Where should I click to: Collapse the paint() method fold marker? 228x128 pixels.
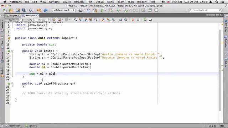(x=12, y=83)
